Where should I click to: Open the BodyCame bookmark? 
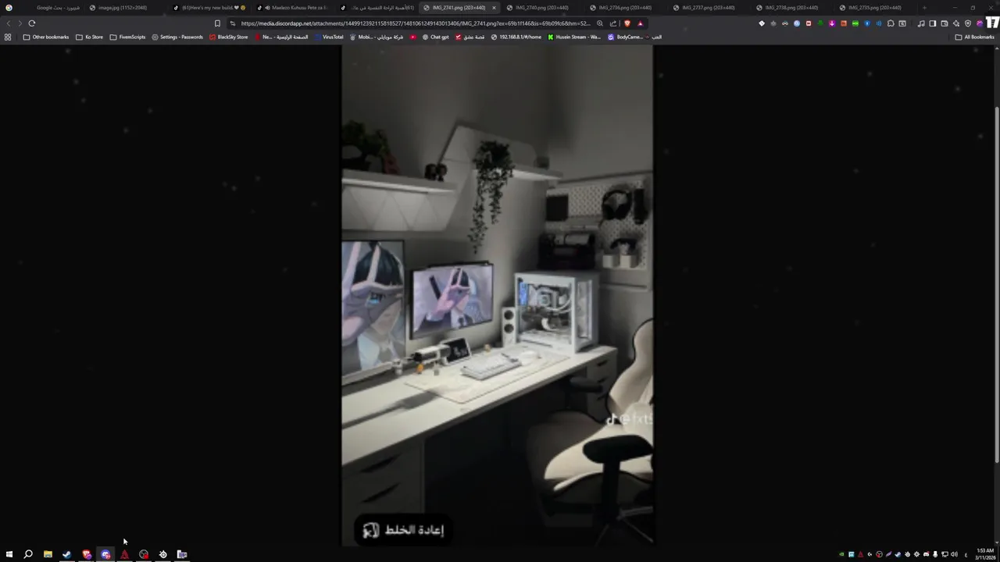pos(625,37)
